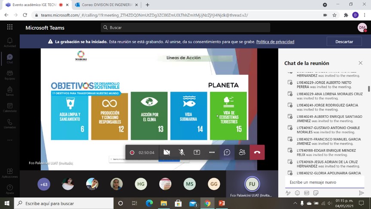
Task: Show participants list icon
Action: click(x=242, y=152)
